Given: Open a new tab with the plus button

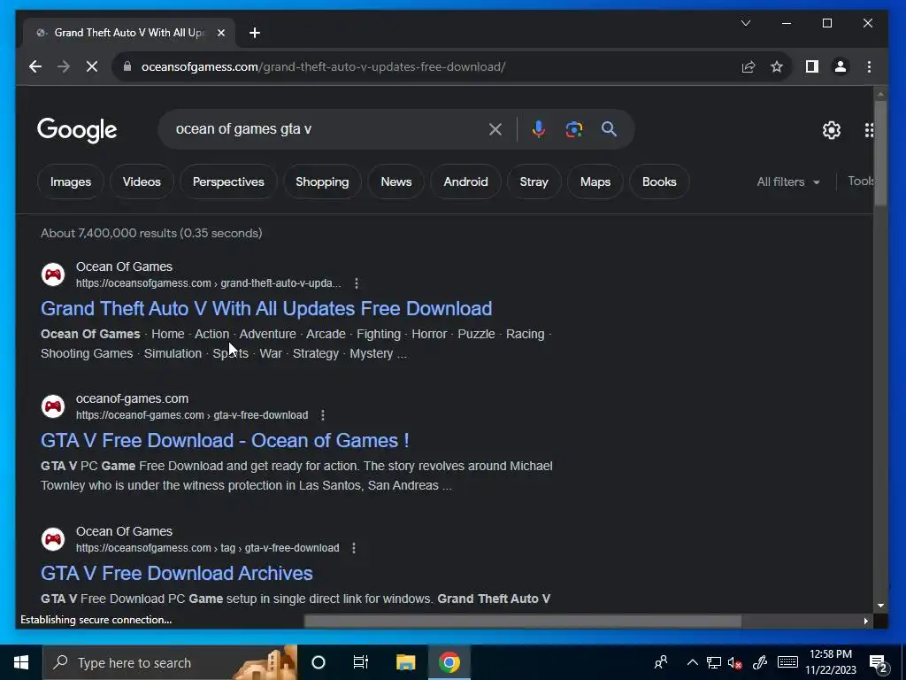Looking at the screenshot, I should (x=255, y=33).
